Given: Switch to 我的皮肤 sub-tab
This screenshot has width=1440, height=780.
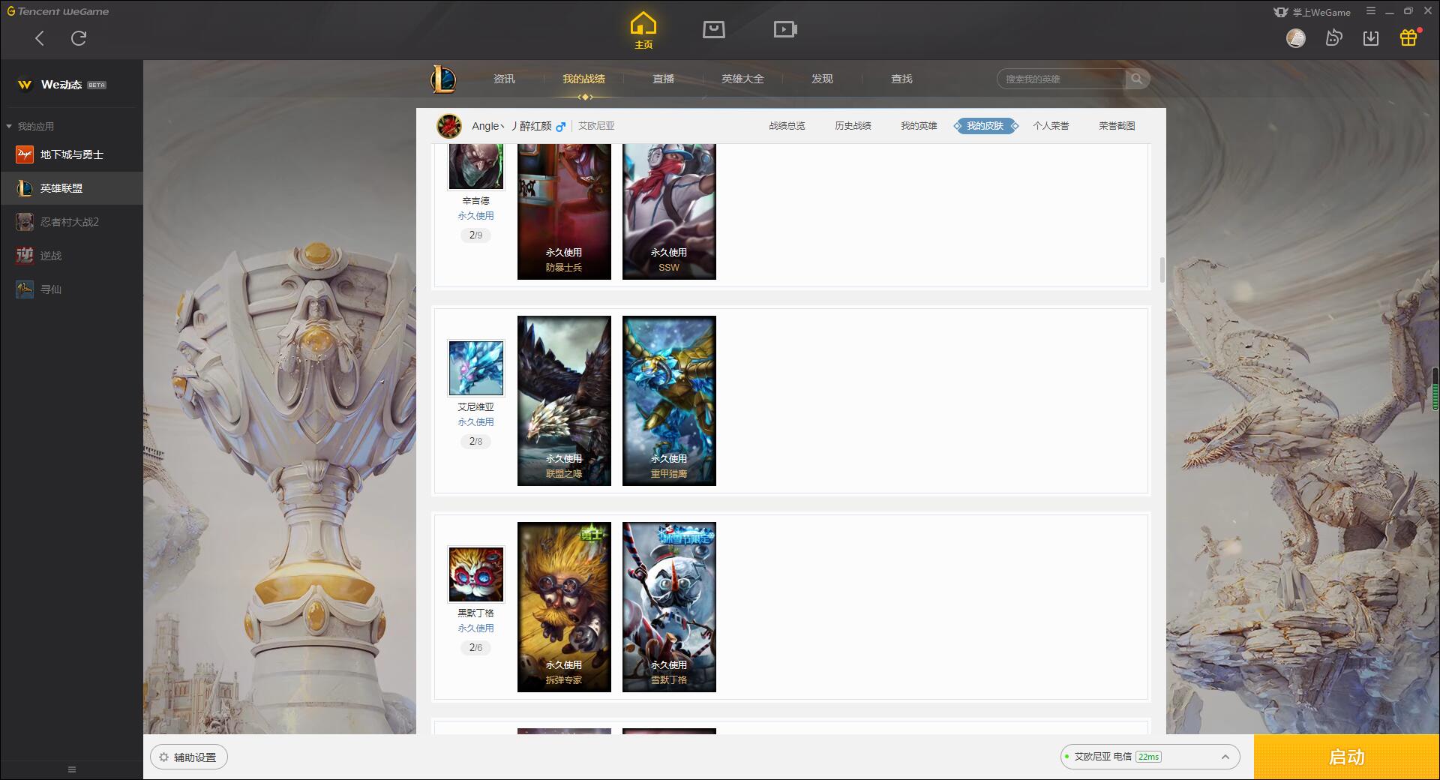Looking at the screenshot, I should pos(985,126).
